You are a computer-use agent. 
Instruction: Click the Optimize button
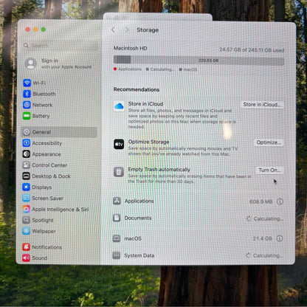pos(269,142)
